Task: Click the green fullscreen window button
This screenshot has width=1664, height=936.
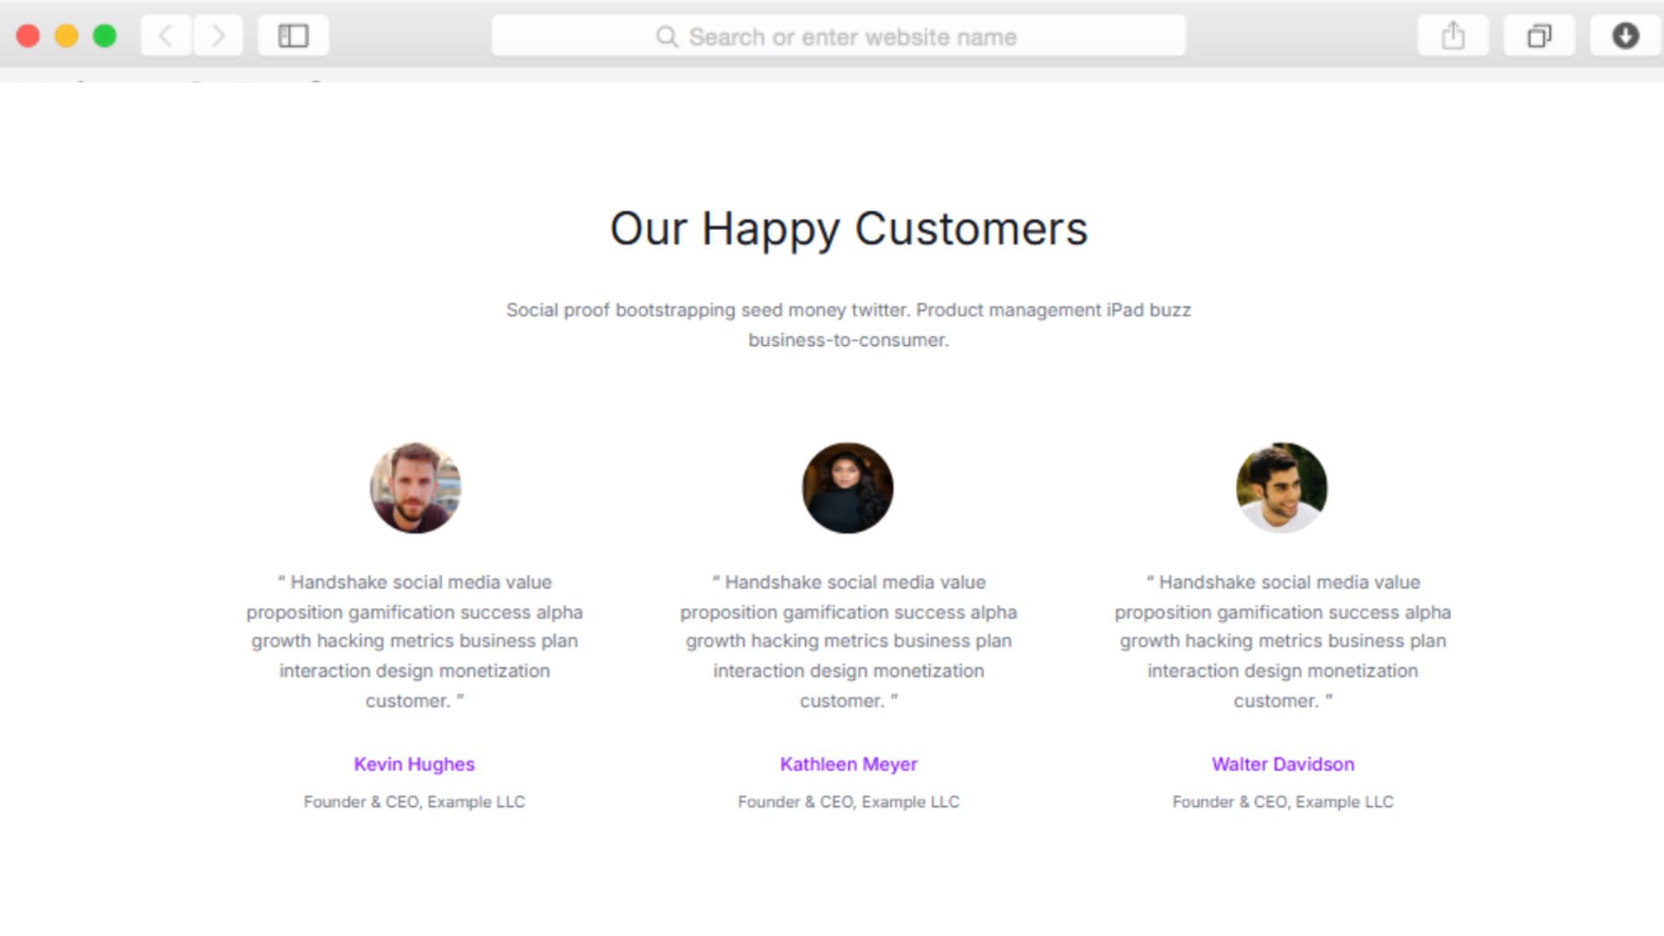Action: pyautogui.click(x=105, y=36)
